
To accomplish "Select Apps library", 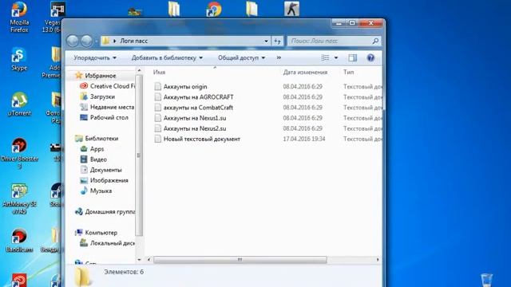I will click(97, 149).
